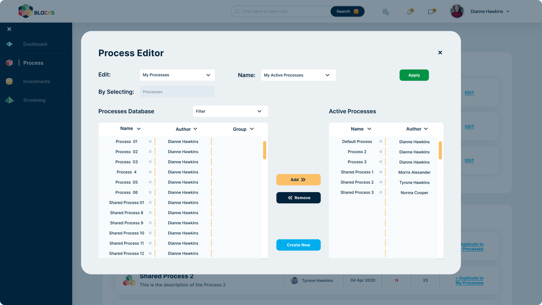Open the Process item in sidebar menu
The width and height of the screenshot is (542, 305).
pos(33,63)
